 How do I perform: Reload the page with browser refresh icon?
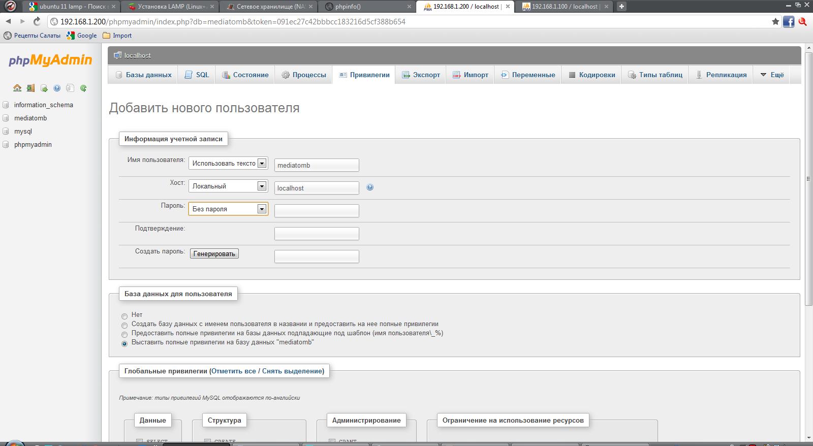point(37,21)
